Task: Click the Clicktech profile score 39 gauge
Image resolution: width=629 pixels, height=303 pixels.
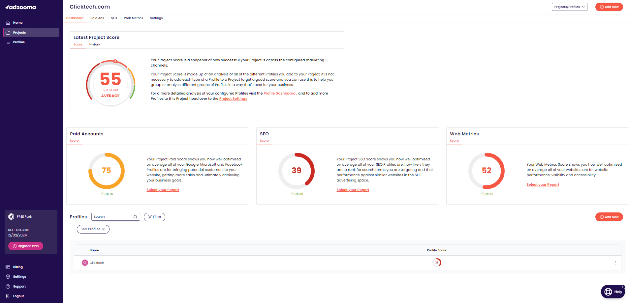Action: [x=437, y=262]
